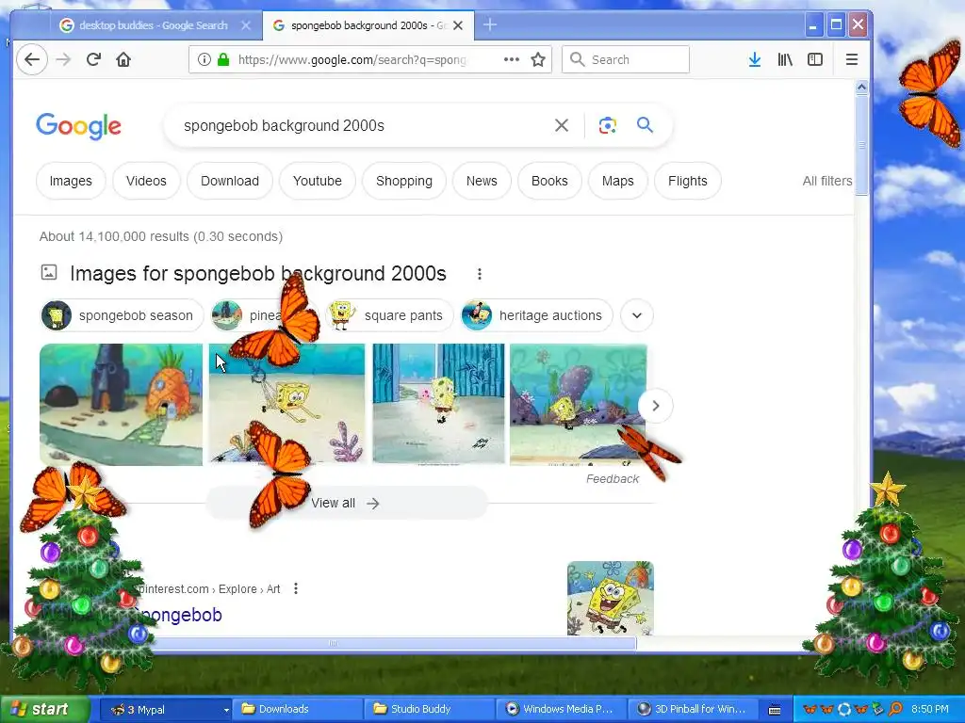Toggle the browser sidebar icon
The width and height of the screenshot is (965, 723).
tap(815, 59)
